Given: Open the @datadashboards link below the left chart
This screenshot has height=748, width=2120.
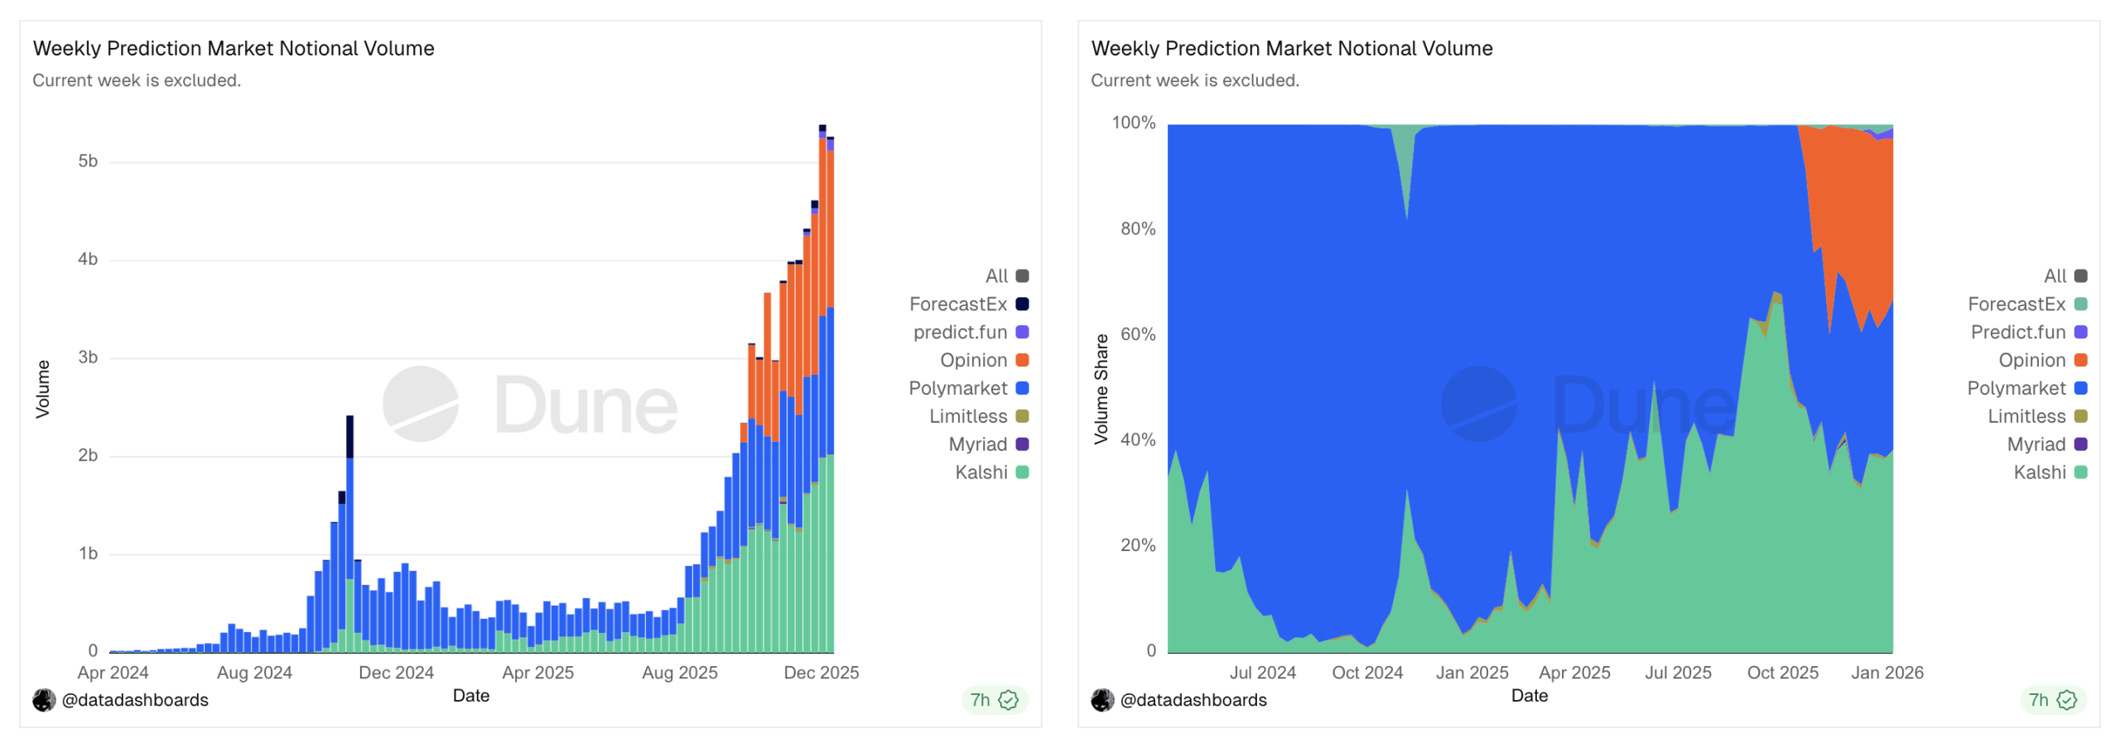Looking at the screenshot, I should [135, 700].
